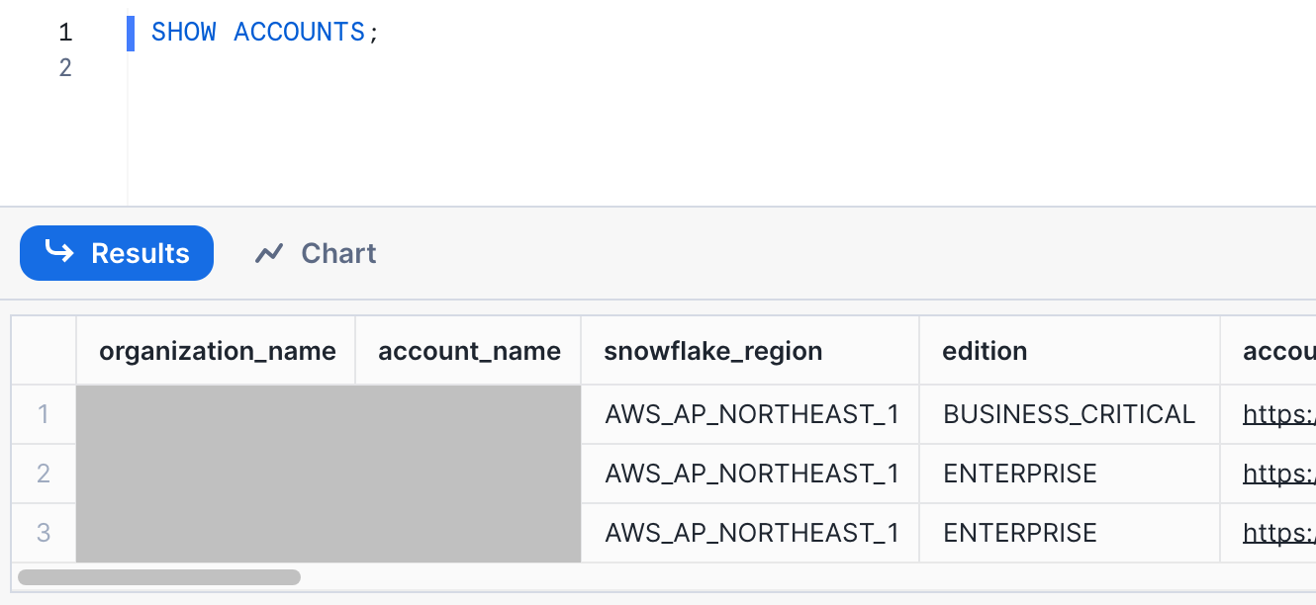The width and height of the screenshot is (1316, 605).
Task: Open the https link in row 3
Action: [x=1278, y=533]
